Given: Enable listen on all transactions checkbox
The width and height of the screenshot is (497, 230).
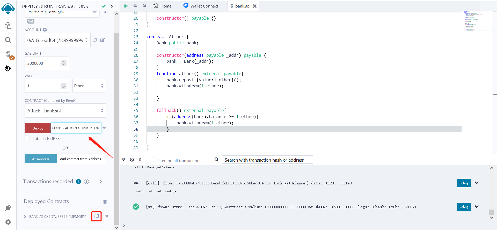Looking at the screenshot, I should pyautogui.click(x=151, y=160).
